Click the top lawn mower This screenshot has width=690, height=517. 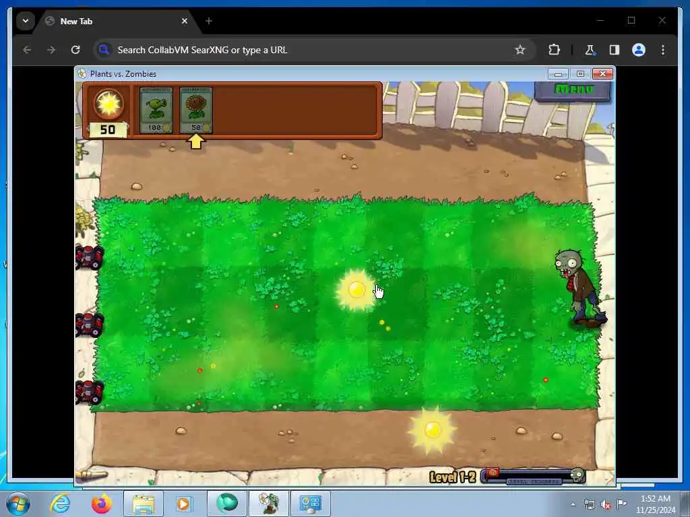90,256
